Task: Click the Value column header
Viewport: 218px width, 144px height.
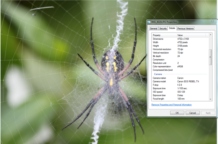Action: pyautogui.click(x=191, y=35)
